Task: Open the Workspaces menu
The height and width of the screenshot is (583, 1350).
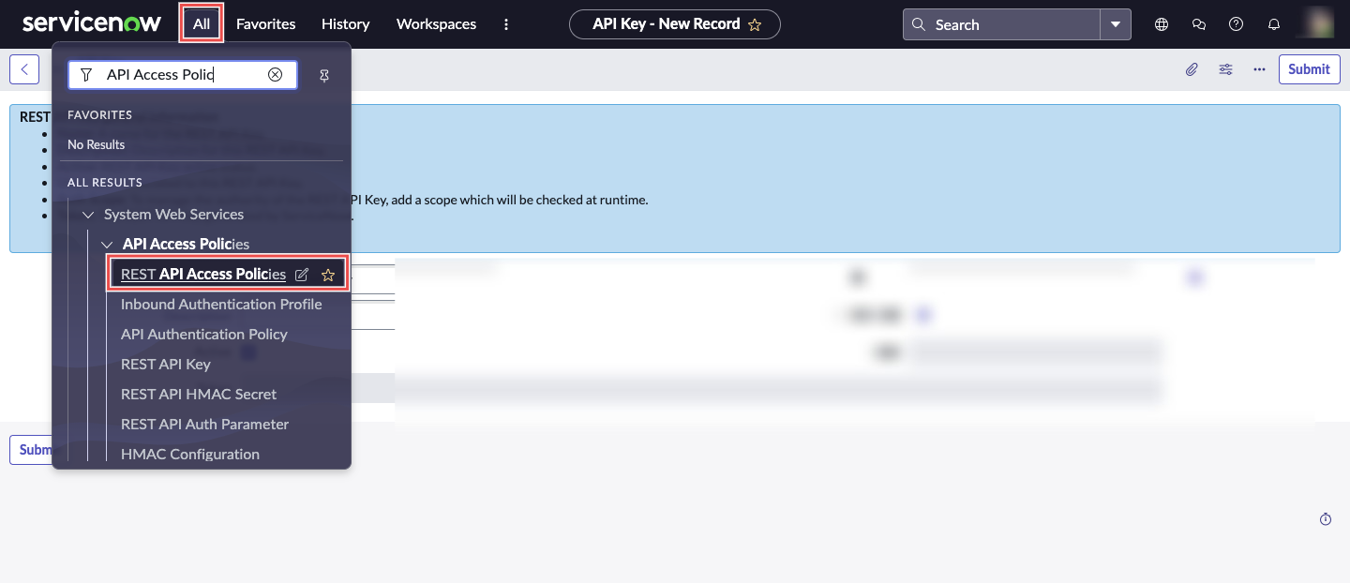Action: point(436,23)
